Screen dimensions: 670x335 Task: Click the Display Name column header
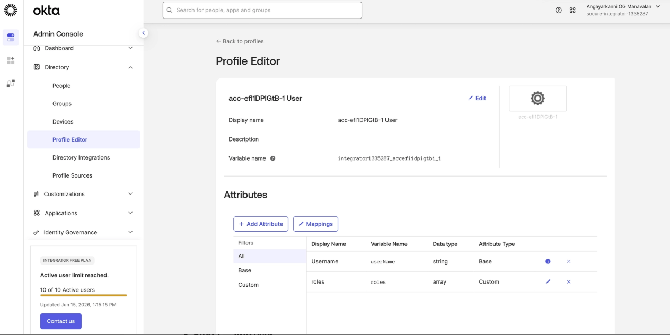[x=329, y=244]
